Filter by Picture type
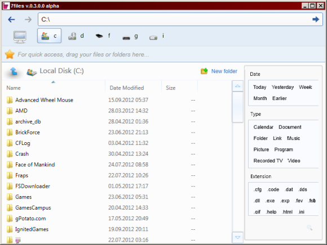327x245 pixels. [x=261, y=149]
